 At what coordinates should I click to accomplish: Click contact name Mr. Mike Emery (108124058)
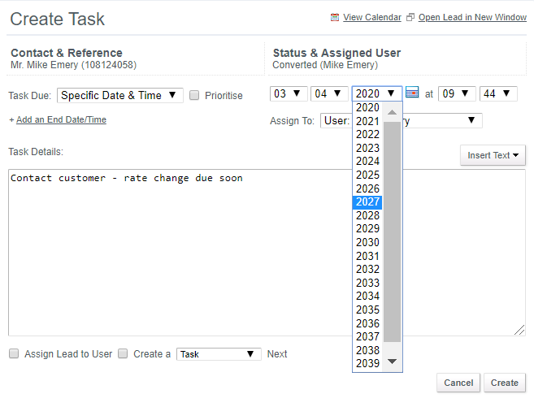tap(74, 65)
